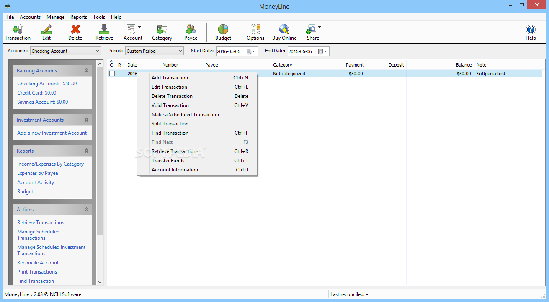Click Manage Scheduled Transactions link
This screenshot has height=302, width=549.
tap(38, 235)
